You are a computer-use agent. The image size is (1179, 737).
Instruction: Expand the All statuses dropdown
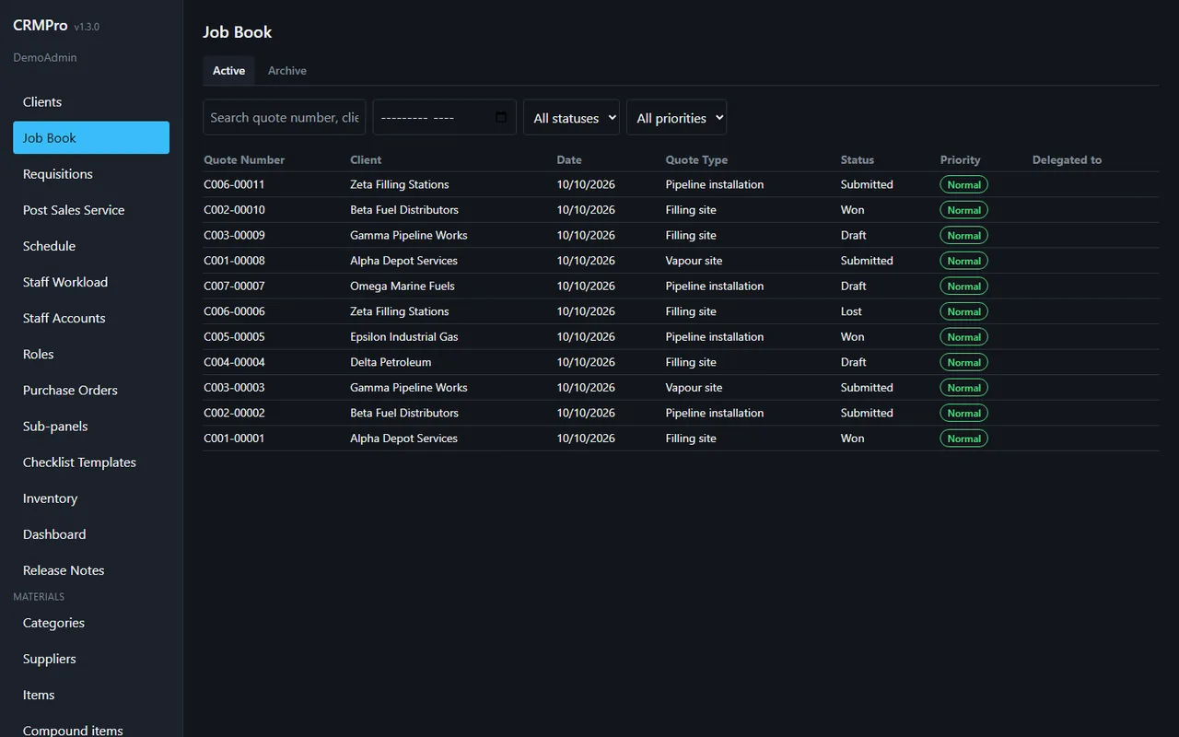(571, 117)
